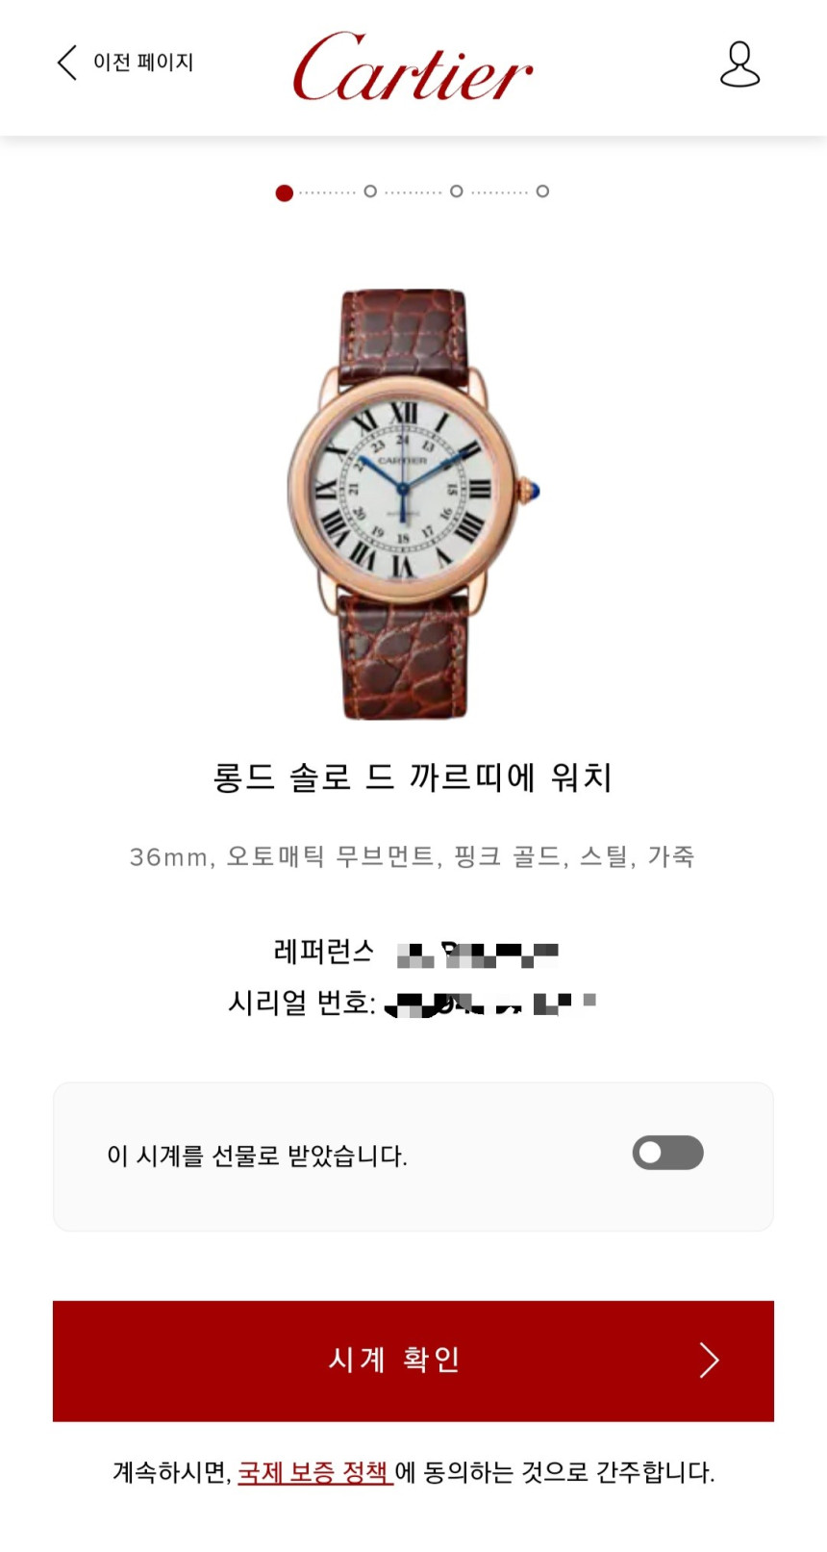Image resolution: width=827 pixels, height=1552 pixels.
Task: Click the blurred 시리얼 번호 serial value
Action: click(x=489, y=1004)
